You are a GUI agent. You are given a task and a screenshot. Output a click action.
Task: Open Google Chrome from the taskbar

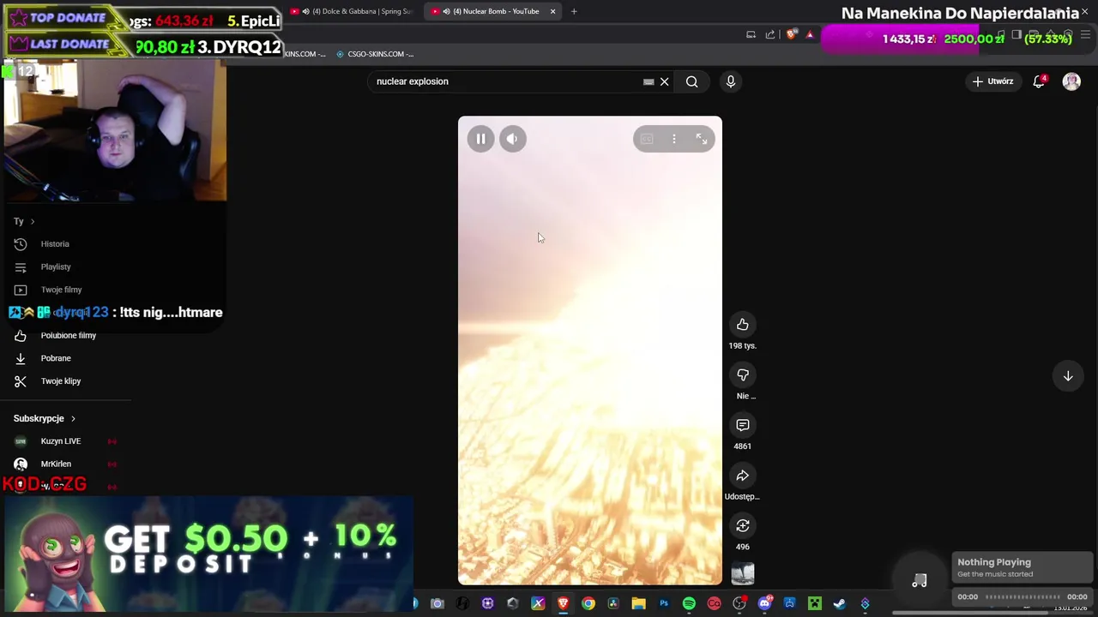(588, 604)
